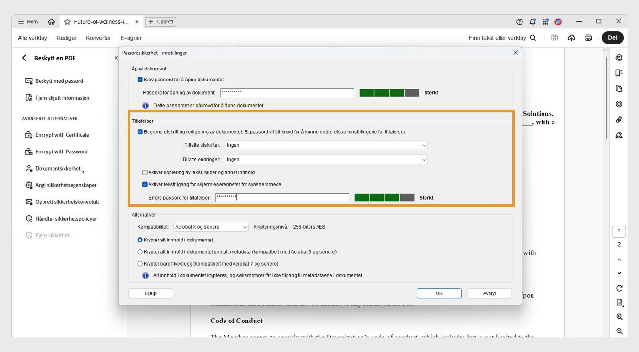Print the document with the printer icon

coord(588,38)
